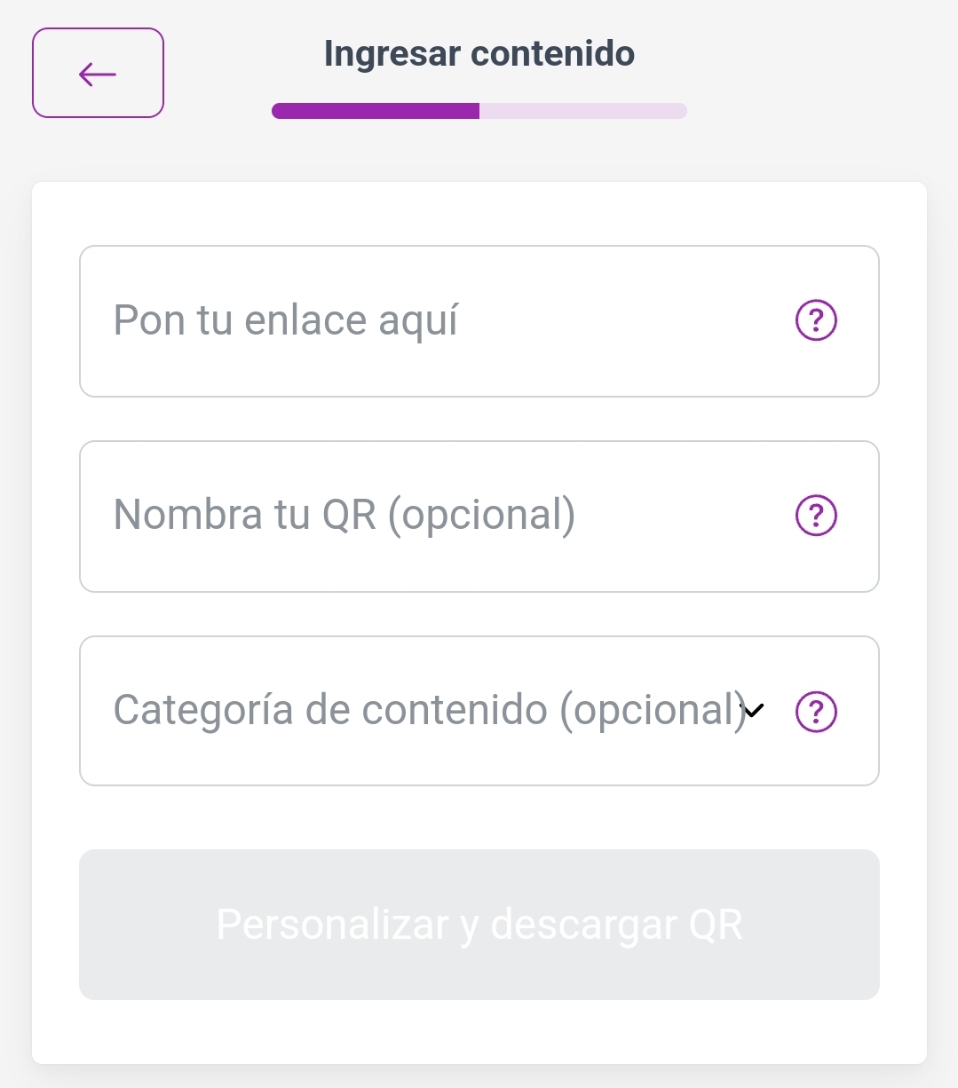Return to the previous step with the purple arrow
The height and width of the screenshot is (1088, 958).
click(98, 74)
